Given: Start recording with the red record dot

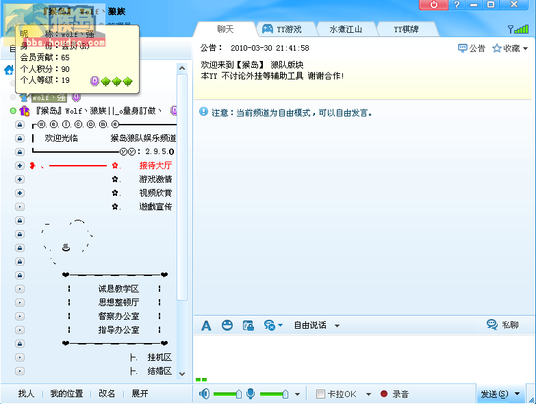Looking at the screenshot, I should pyautogui.click(x=384, y=394).
